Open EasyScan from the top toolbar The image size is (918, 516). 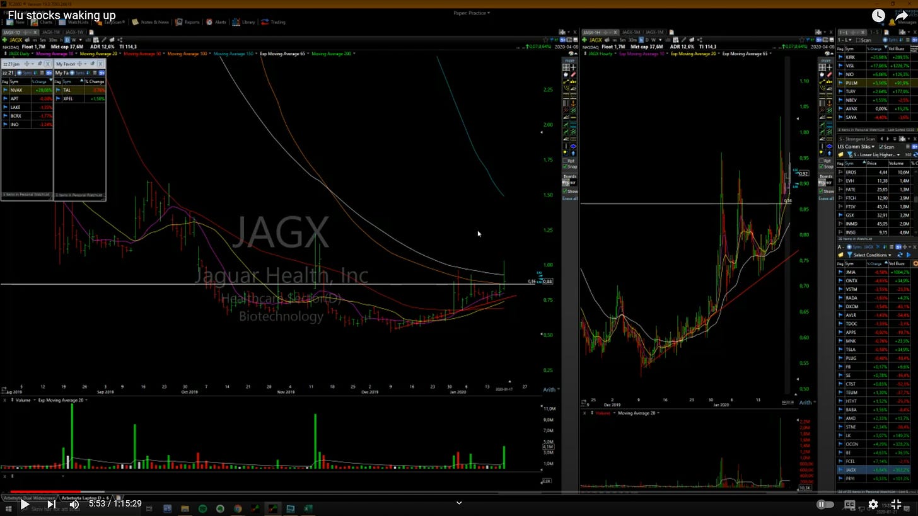(x=110, y=22)
